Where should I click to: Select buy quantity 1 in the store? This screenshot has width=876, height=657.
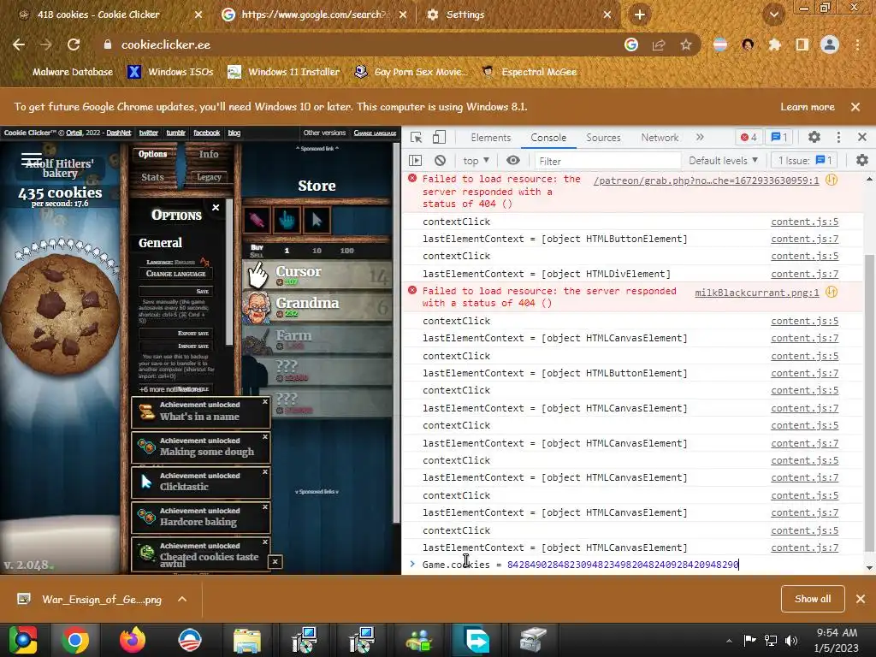(x=287, y=251)
